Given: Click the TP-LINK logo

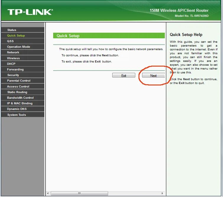Looking at the screenshot, I should pos(30,12).
